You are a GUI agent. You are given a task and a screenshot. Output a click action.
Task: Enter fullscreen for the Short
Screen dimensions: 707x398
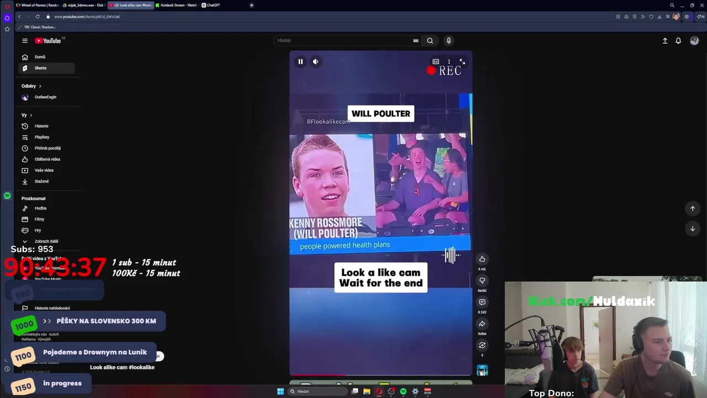[x=462, y=61]
